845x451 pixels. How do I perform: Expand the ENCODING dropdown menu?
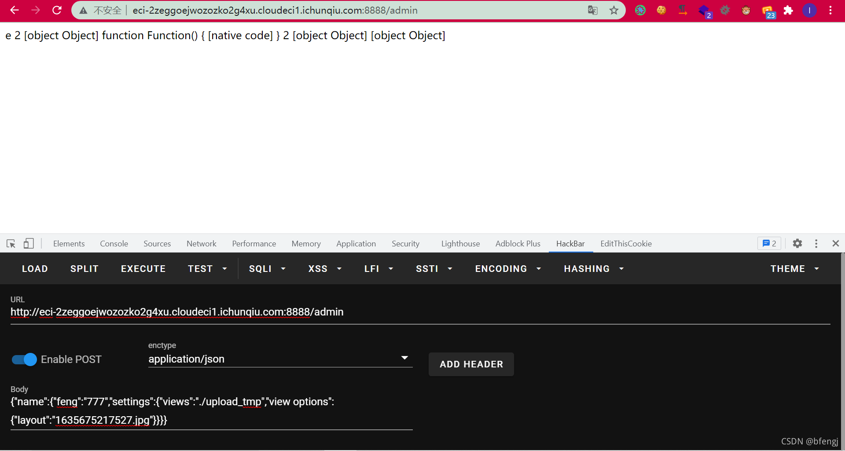(508, 268)
